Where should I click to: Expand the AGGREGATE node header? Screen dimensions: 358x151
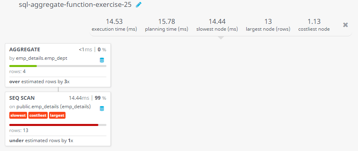tap(25, 49)
